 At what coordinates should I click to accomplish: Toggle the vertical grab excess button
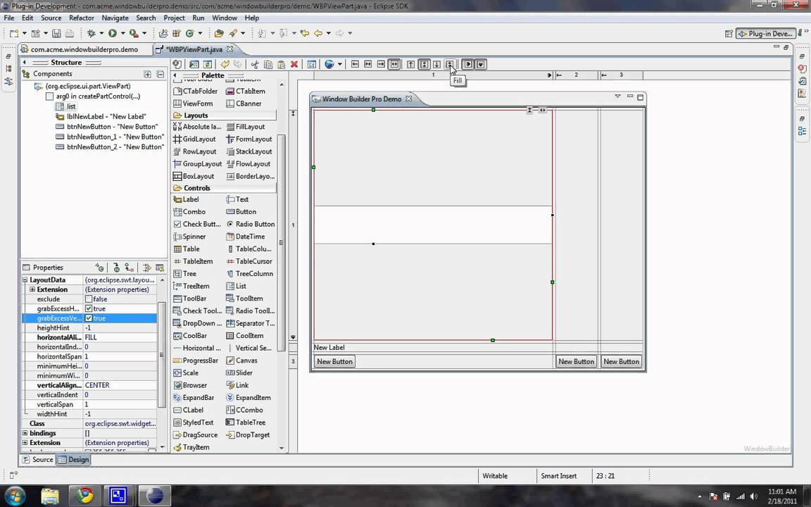(481, 64)
